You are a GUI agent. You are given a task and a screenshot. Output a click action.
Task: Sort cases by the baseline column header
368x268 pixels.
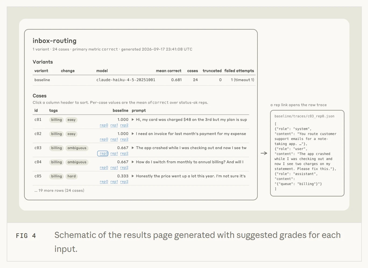point(121,110)
